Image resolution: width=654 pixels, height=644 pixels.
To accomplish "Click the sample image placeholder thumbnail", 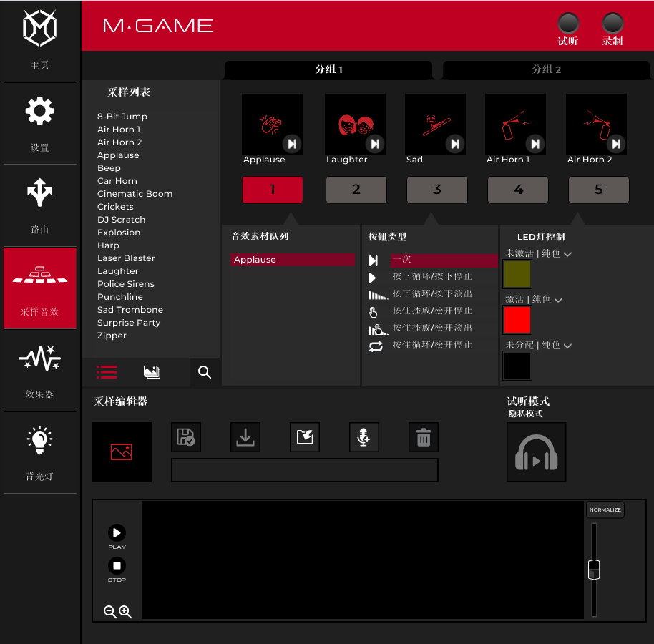I will click(122, 452).
